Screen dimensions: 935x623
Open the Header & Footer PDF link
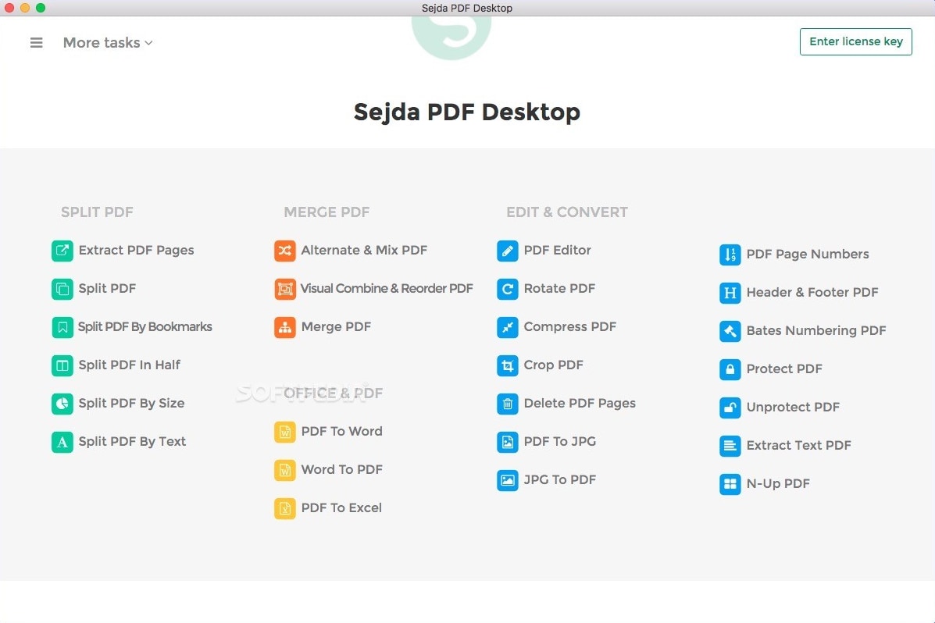pyautogui.click(x=812, y=293)
